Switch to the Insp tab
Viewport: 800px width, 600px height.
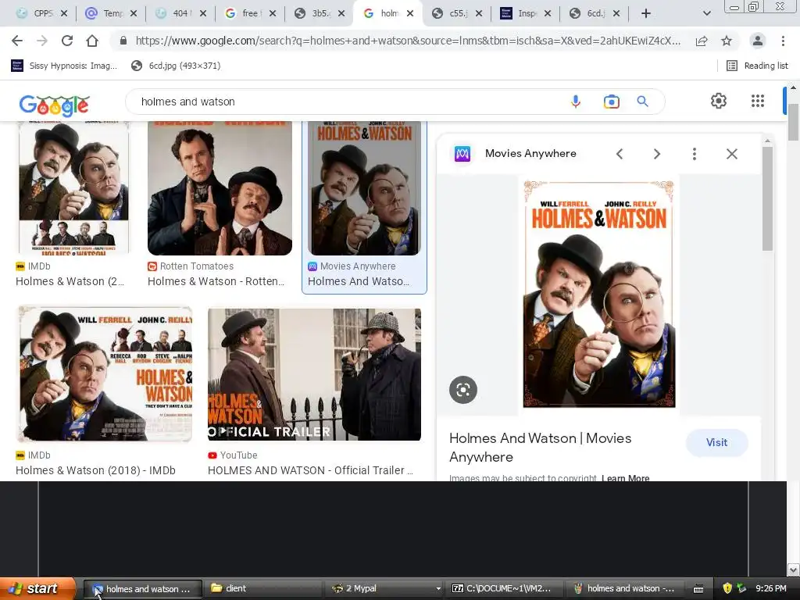click(519, 13)
